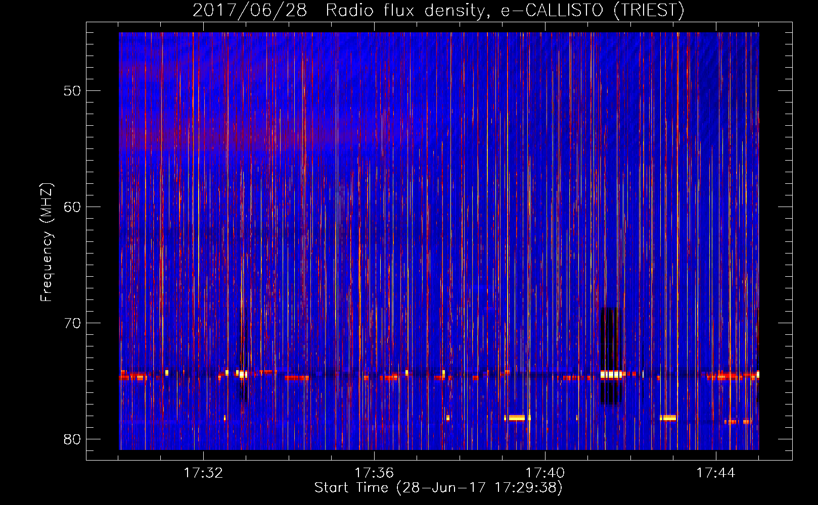The width and height of the screenshot is (818, 505).
Task: Click the 70 frequency axis label
Action: [72, 323]
